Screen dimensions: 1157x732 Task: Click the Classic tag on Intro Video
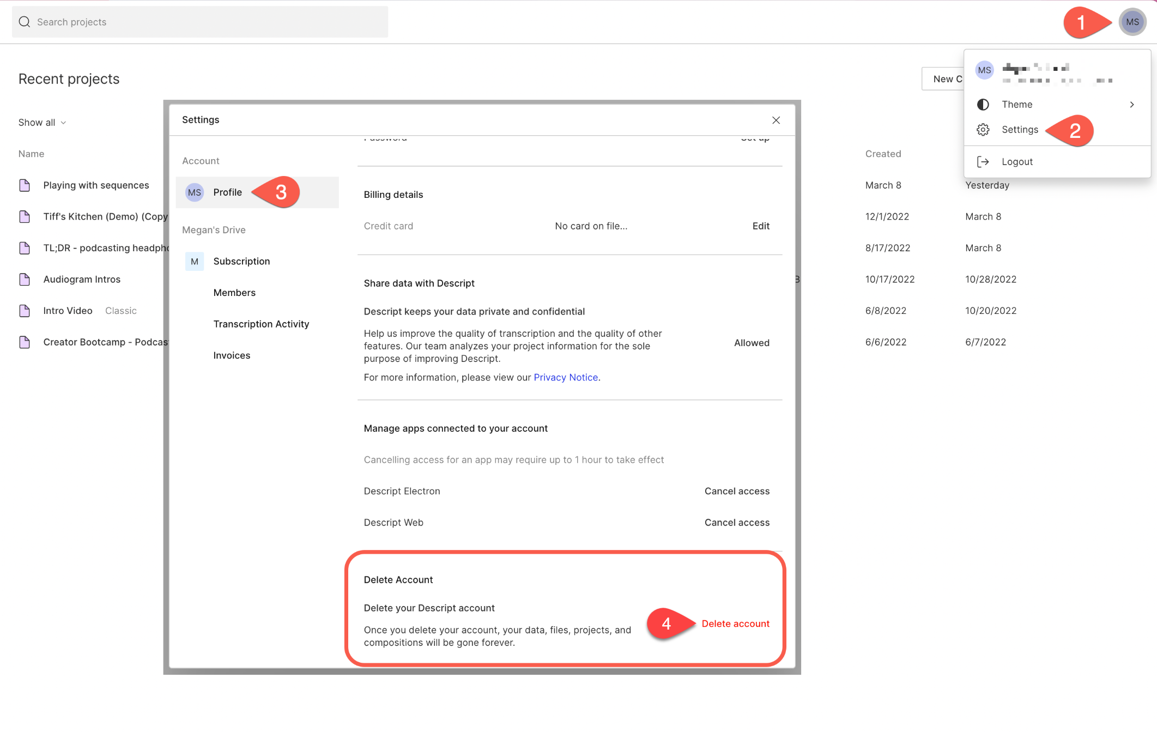tap(121, 311)
